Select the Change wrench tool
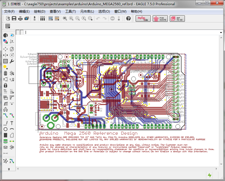The image size is (225, 181). [x=12, y=61]
